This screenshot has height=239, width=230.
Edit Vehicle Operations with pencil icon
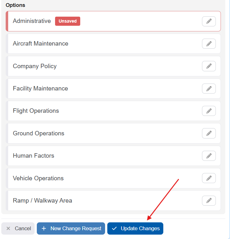[x=209, y=178]
